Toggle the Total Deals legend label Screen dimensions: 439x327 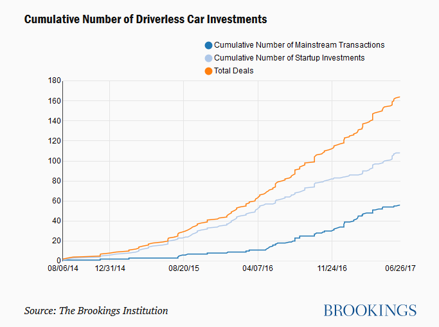tap(233, 71)
